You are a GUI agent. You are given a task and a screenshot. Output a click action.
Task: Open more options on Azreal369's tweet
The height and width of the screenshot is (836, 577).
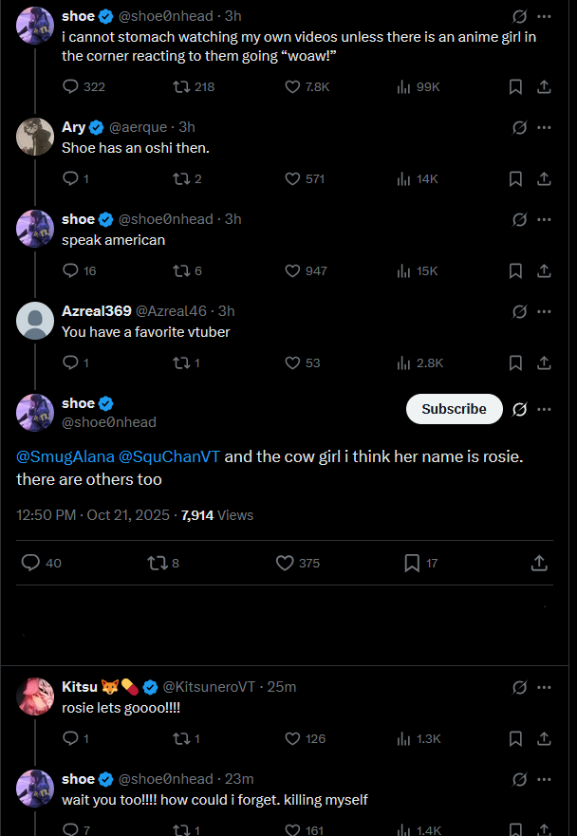(544, 311)
